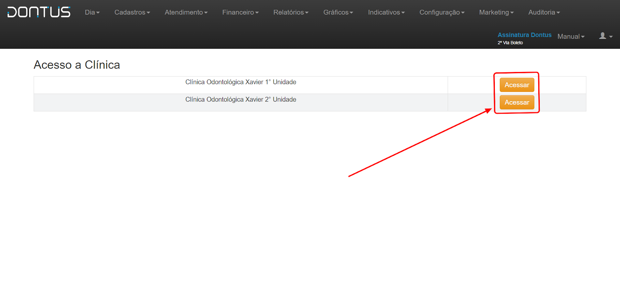Click Acessar for Xavier 2° Unidade

pyautogui.click(x=517, y=103)
